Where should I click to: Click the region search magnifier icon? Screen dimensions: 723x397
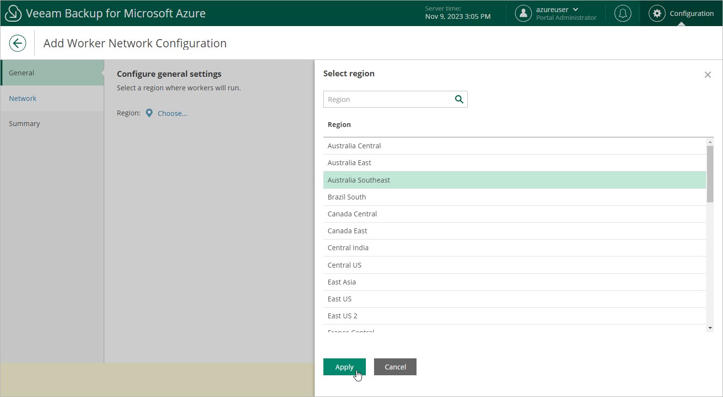(x=459, y=99)
